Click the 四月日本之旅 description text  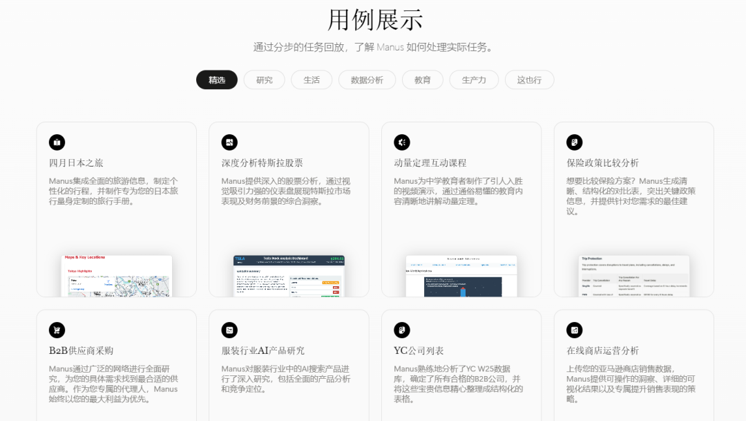113,191
